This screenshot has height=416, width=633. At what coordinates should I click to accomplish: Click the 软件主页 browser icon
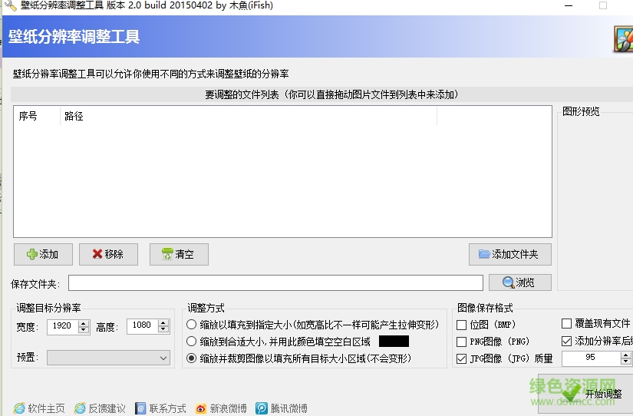tap(19, 408)
